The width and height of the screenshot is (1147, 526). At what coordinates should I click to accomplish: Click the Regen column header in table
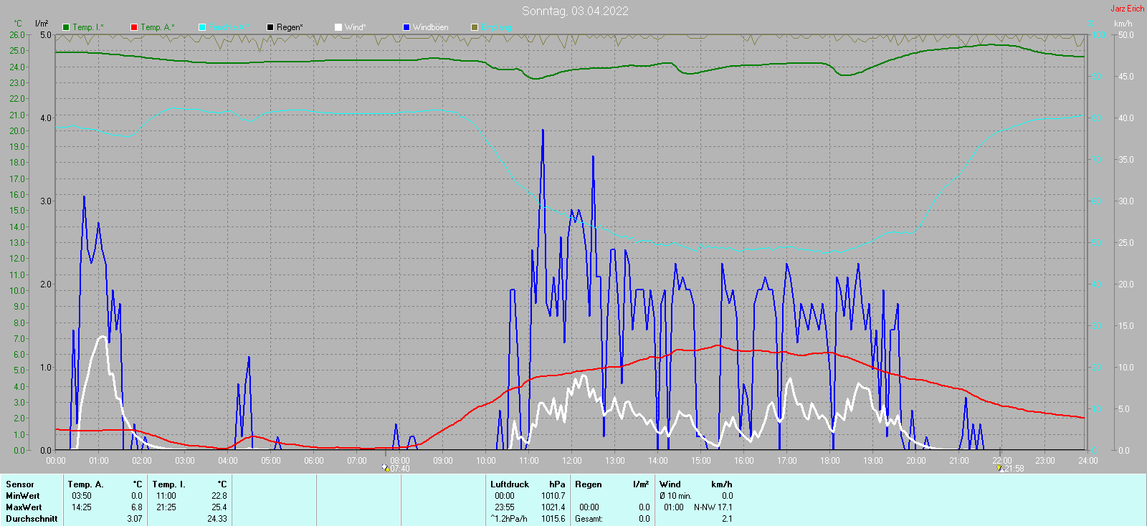[x=589, y=484]
